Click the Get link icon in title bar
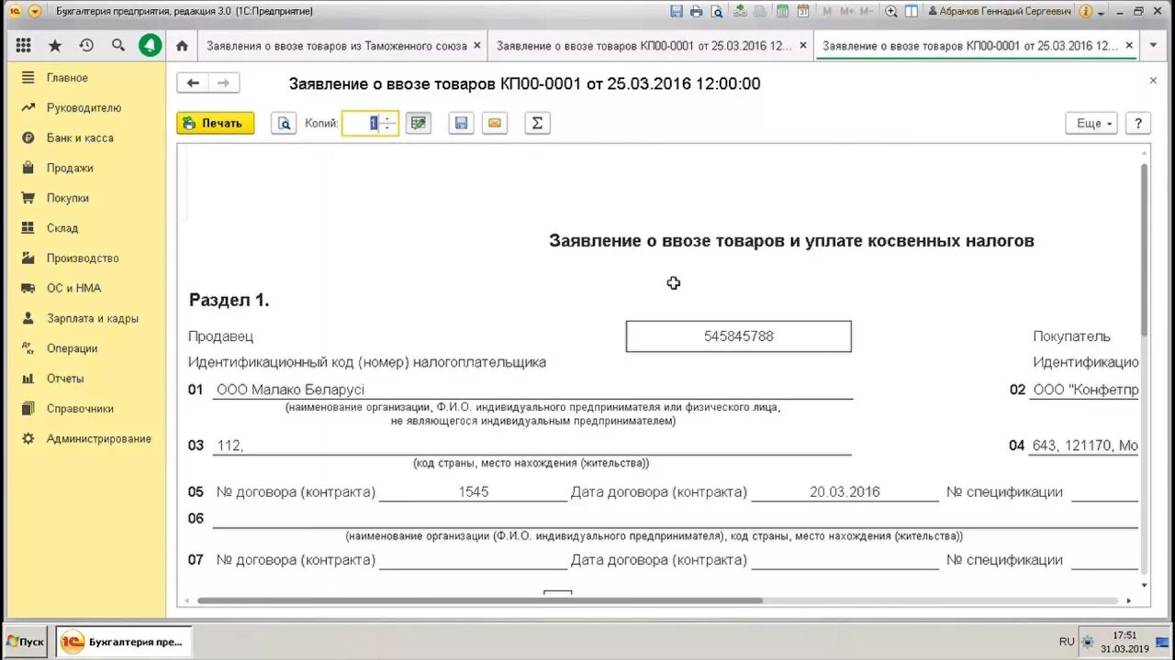Image resolution: width=1175 pixels, height=660 pixels. point(740,11)
